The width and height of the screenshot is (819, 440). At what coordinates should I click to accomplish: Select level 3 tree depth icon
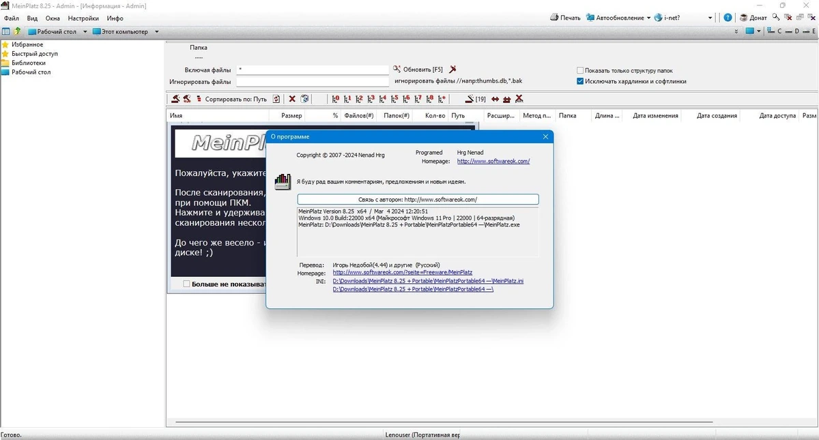point(371,99)
